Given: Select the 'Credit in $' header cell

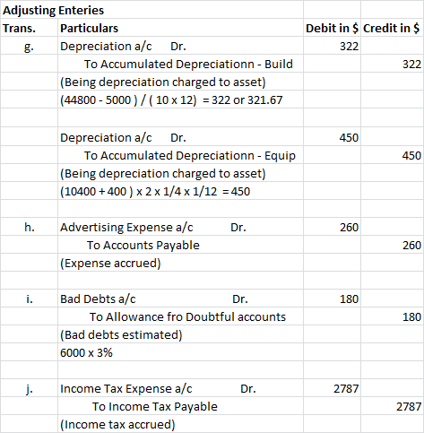Looking at the screenshot, I should pyautogui.click(x=393, y=28).
